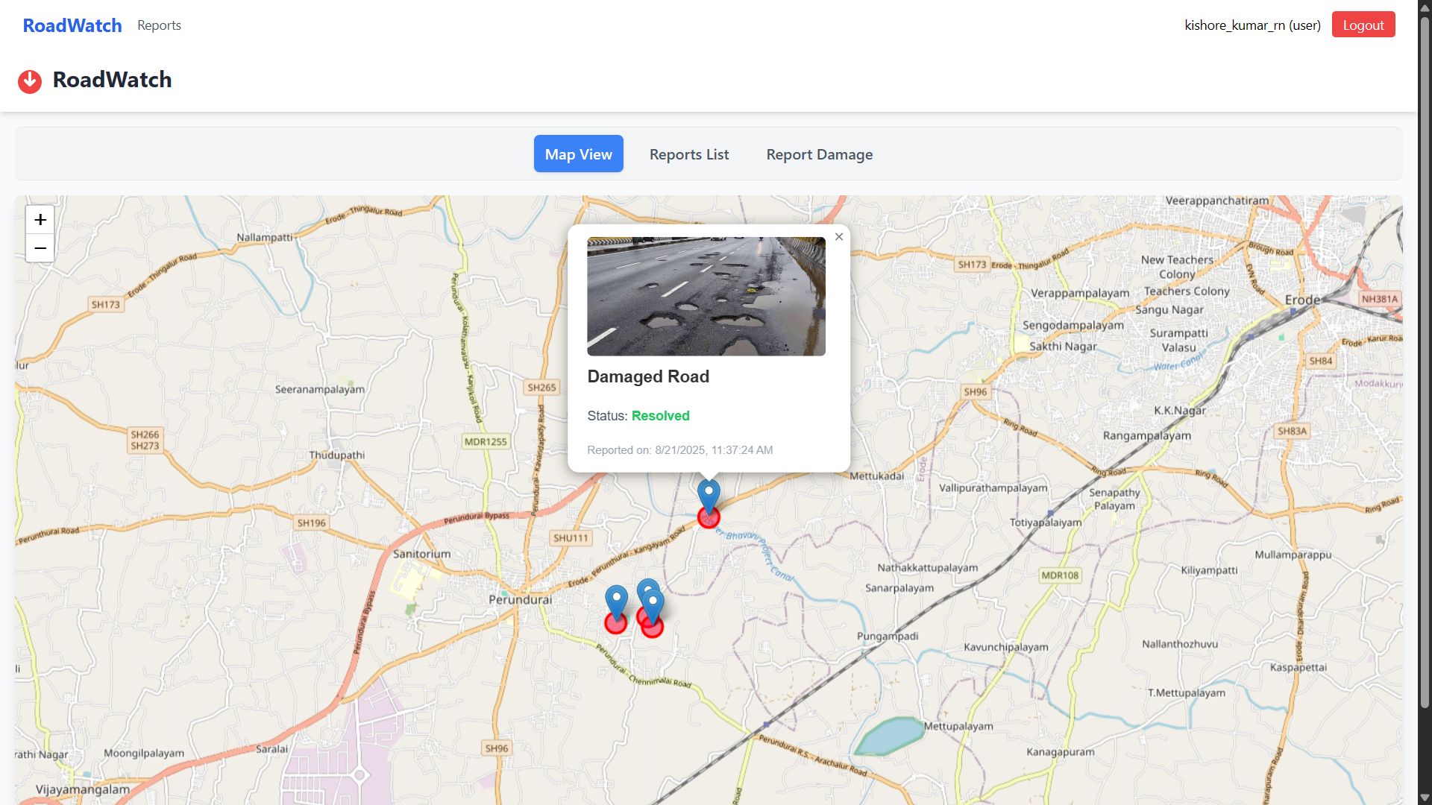
Task: Click the leftmost blue marker near Perundurai
Action: (616, 600)
